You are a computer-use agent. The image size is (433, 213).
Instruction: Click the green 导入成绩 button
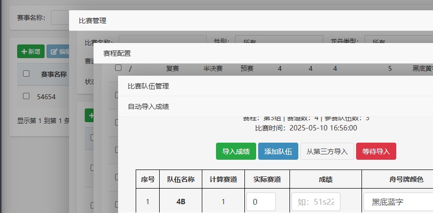[236, 151]
